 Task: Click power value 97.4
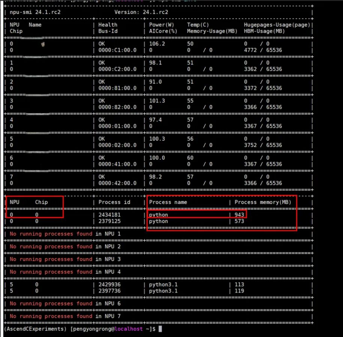tap(155, 120)
